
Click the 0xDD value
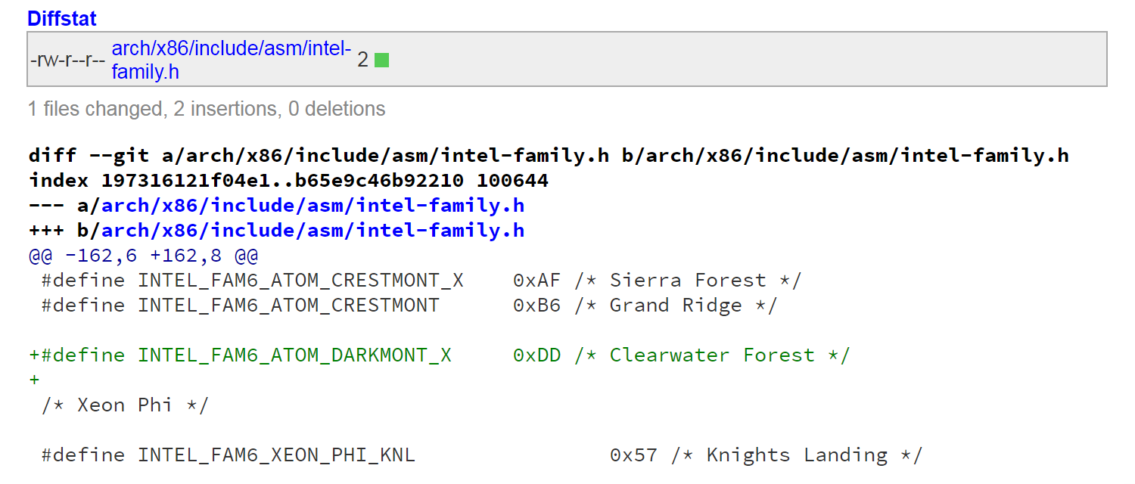click(536, 355)
